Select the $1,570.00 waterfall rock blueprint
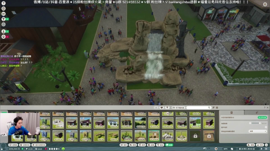The height and width of the screenshot is (151, 270). (x=154, y=136)
